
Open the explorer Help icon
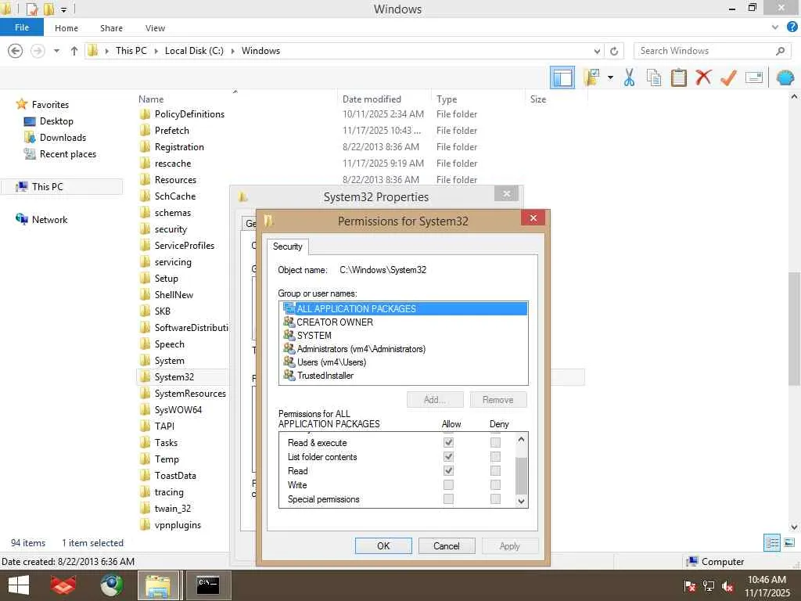(x=792, y=27)
